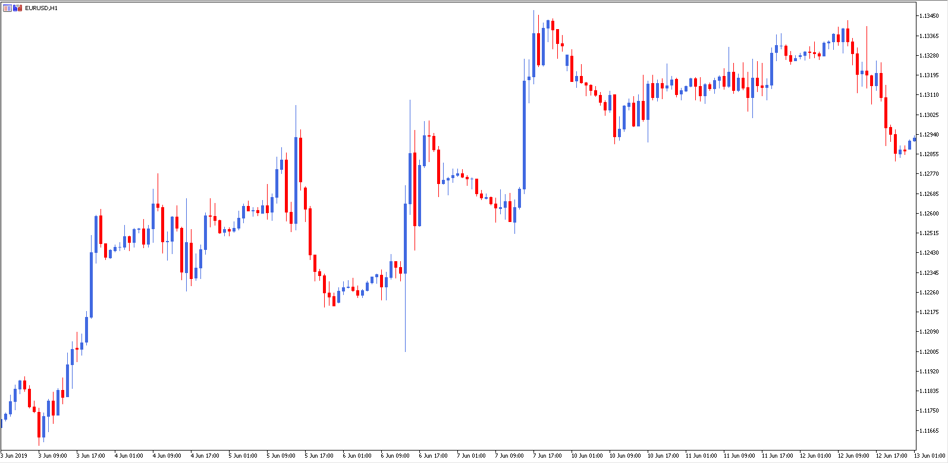Click the 11 Jun 01:00 time label
This screenshot has width=948, height=463.
(701, 456)
